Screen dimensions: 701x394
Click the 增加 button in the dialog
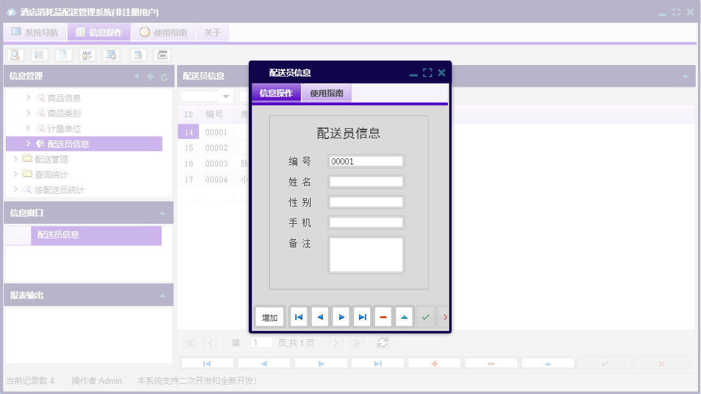tap(269, 316)
